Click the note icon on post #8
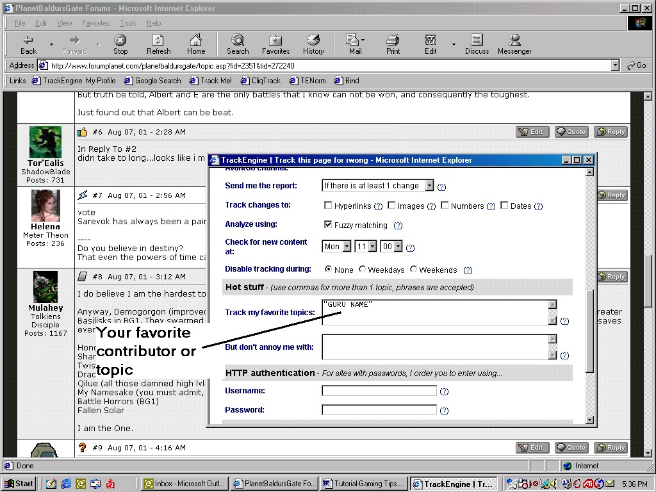 pos(83,277)
